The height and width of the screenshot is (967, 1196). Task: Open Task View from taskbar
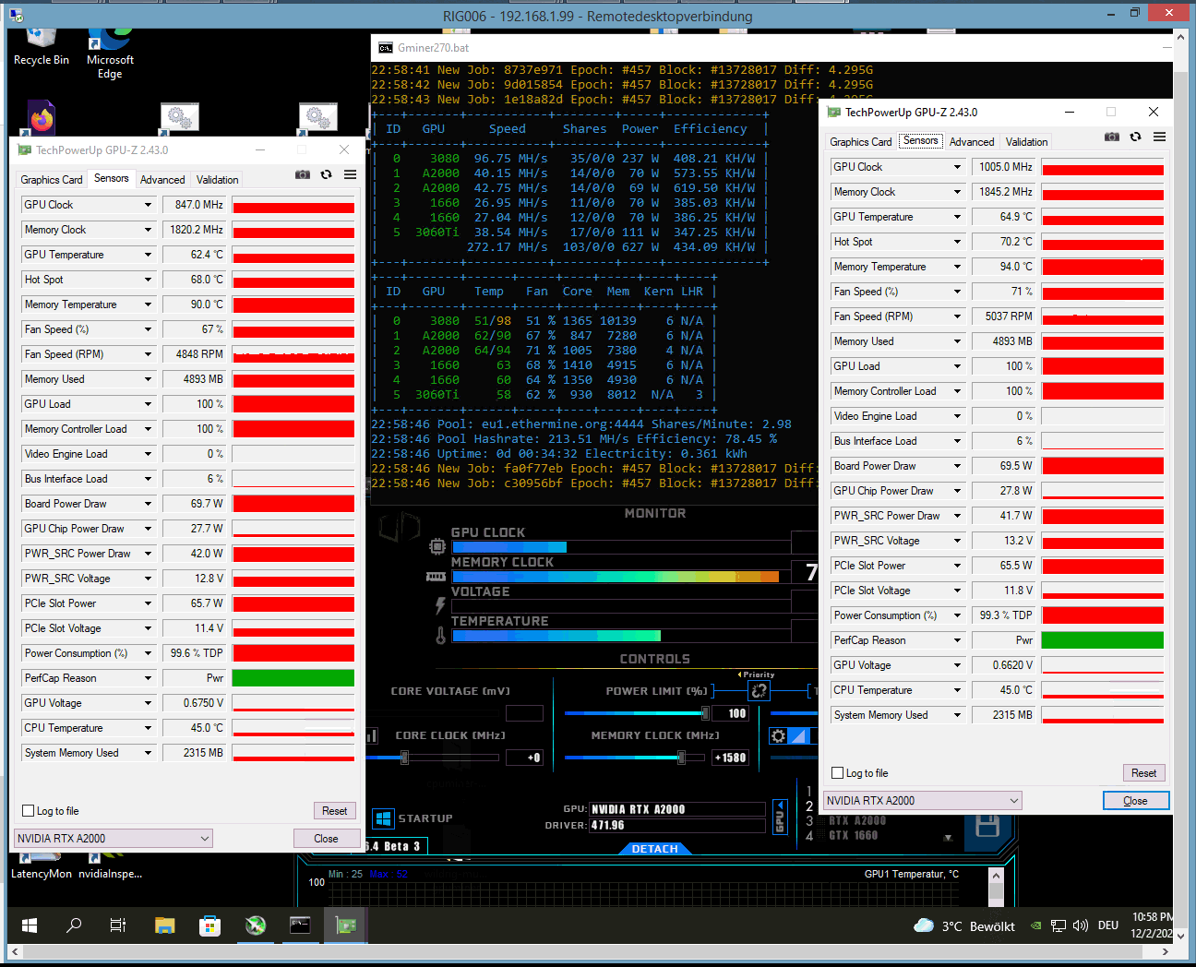(x=118, y=925)
